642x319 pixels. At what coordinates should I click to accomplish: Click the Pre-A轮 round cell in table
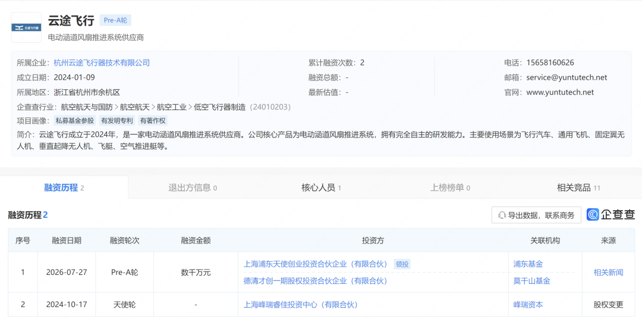coord(125,272)
